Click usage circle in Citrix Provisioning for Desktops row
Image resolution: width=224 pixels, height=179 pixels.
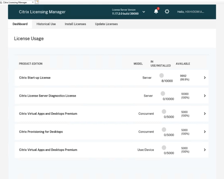(x=164, y=130)
